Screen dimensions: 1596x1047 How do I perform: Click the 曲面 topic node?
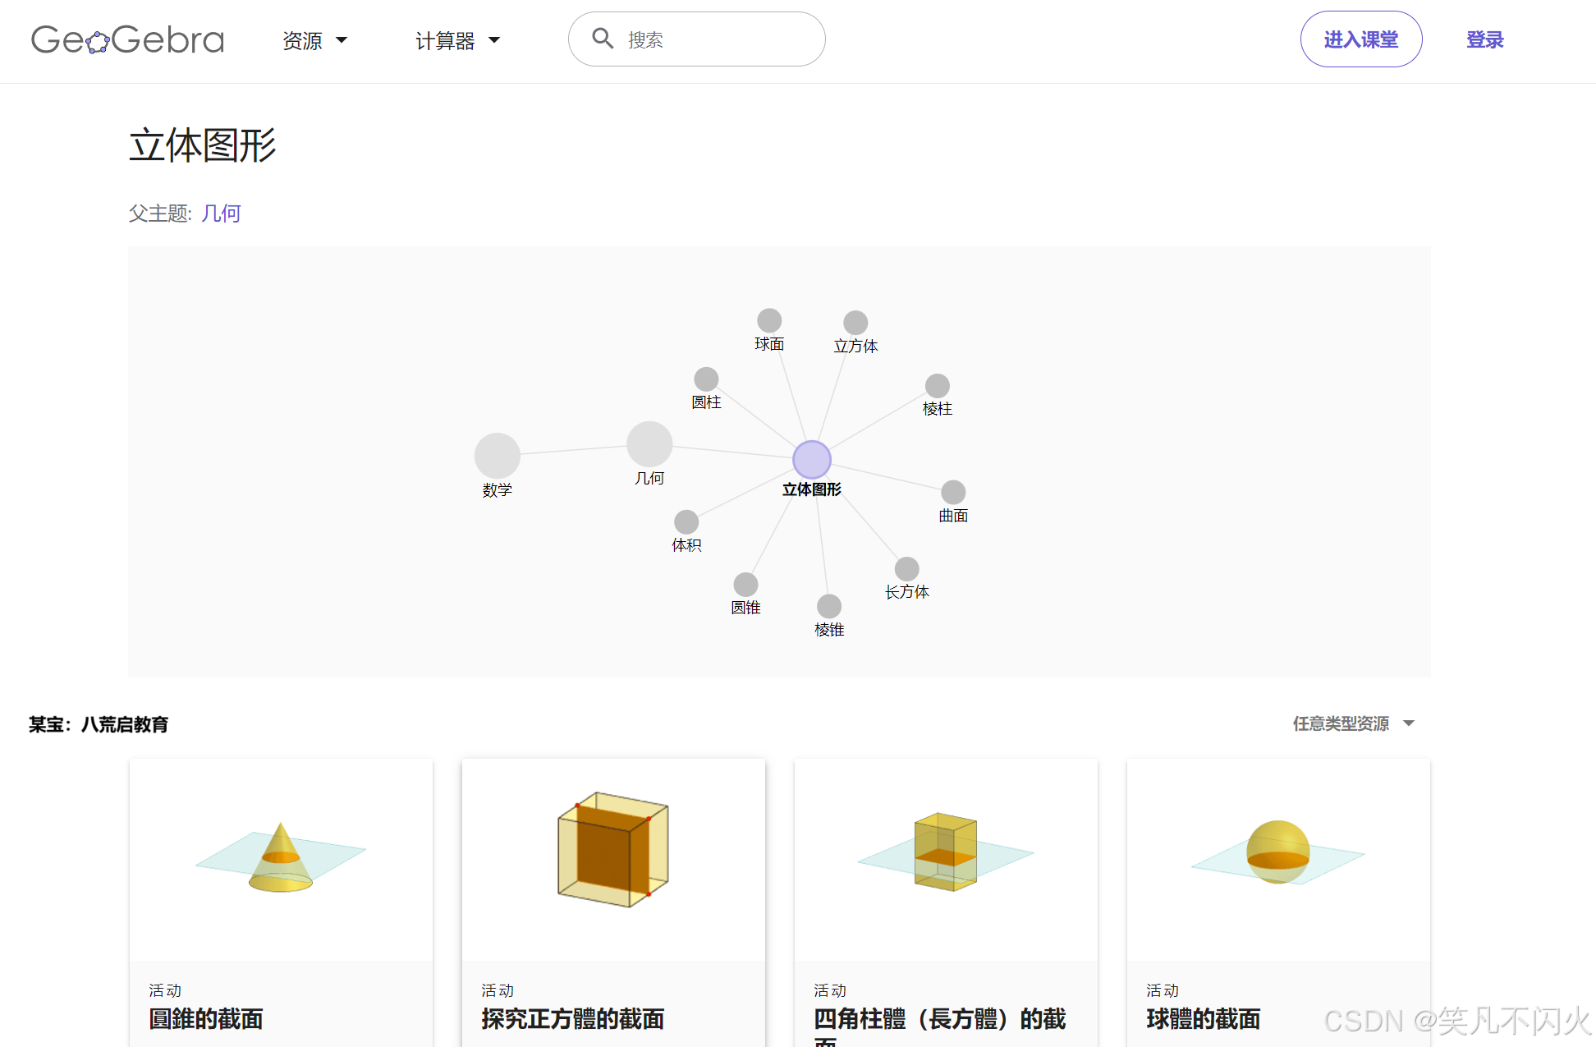952,493
